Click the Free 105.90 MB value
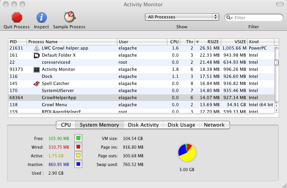287x188 pixels. coord(59,138)
